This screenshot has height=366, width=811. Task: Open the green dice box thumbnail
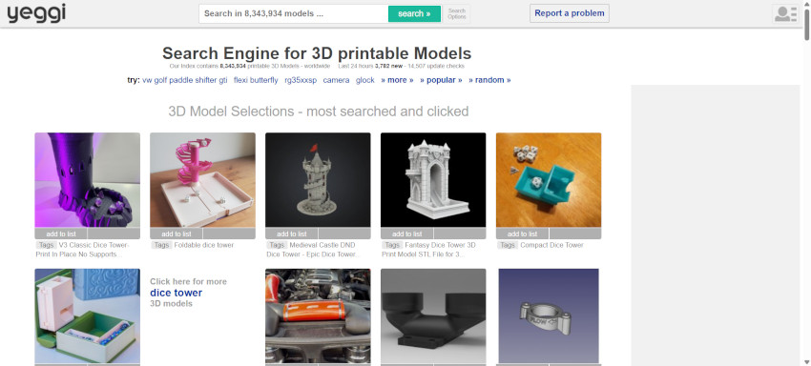[x=88, y=315]
